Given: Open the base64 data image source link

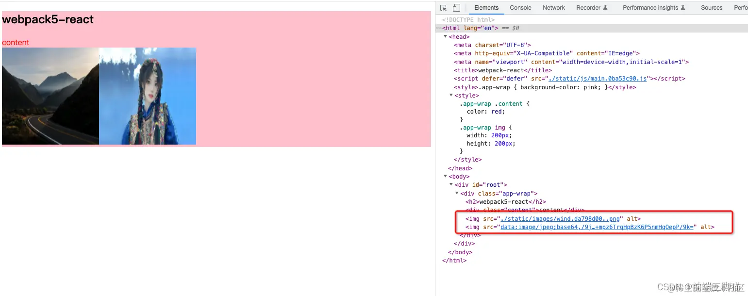Looking at the screenshot, I should point(598,227).
